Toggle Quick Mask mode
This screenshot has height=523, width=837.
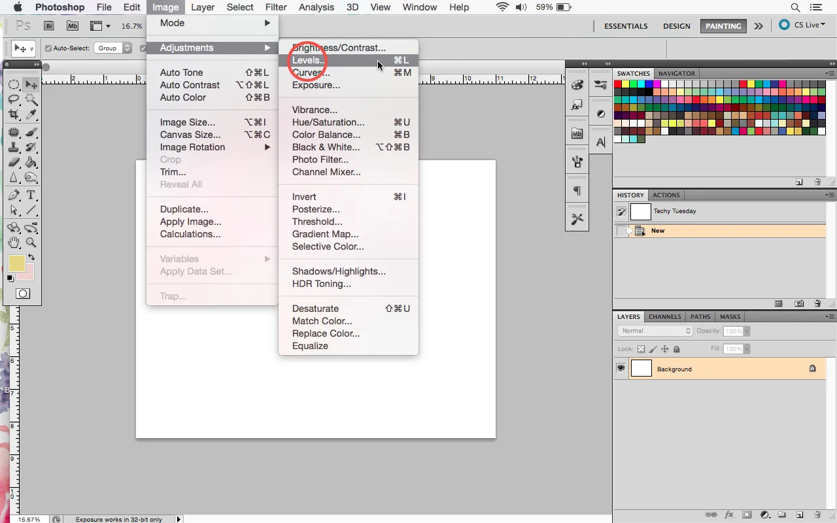(23, 294)
